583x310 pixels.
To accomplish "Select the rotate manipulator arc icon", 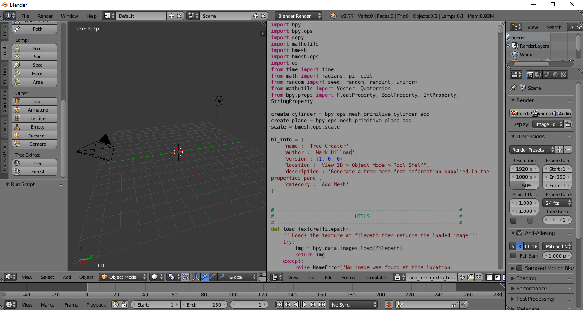I will (213, 277).
